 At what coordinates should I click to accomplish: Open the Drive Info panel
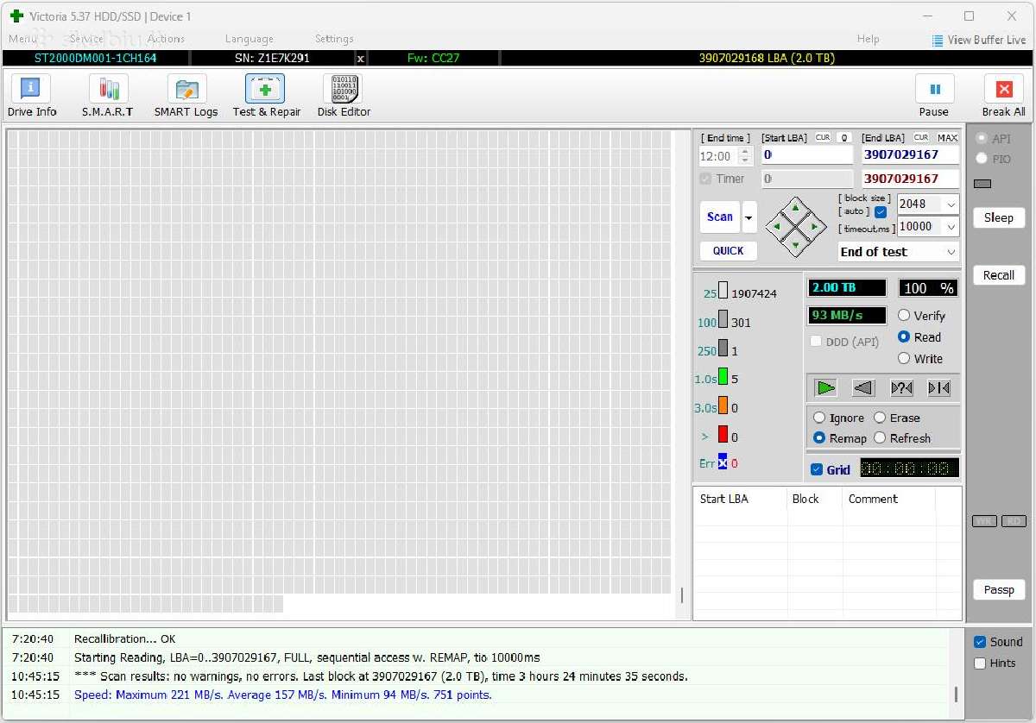(x=31, y=95)
